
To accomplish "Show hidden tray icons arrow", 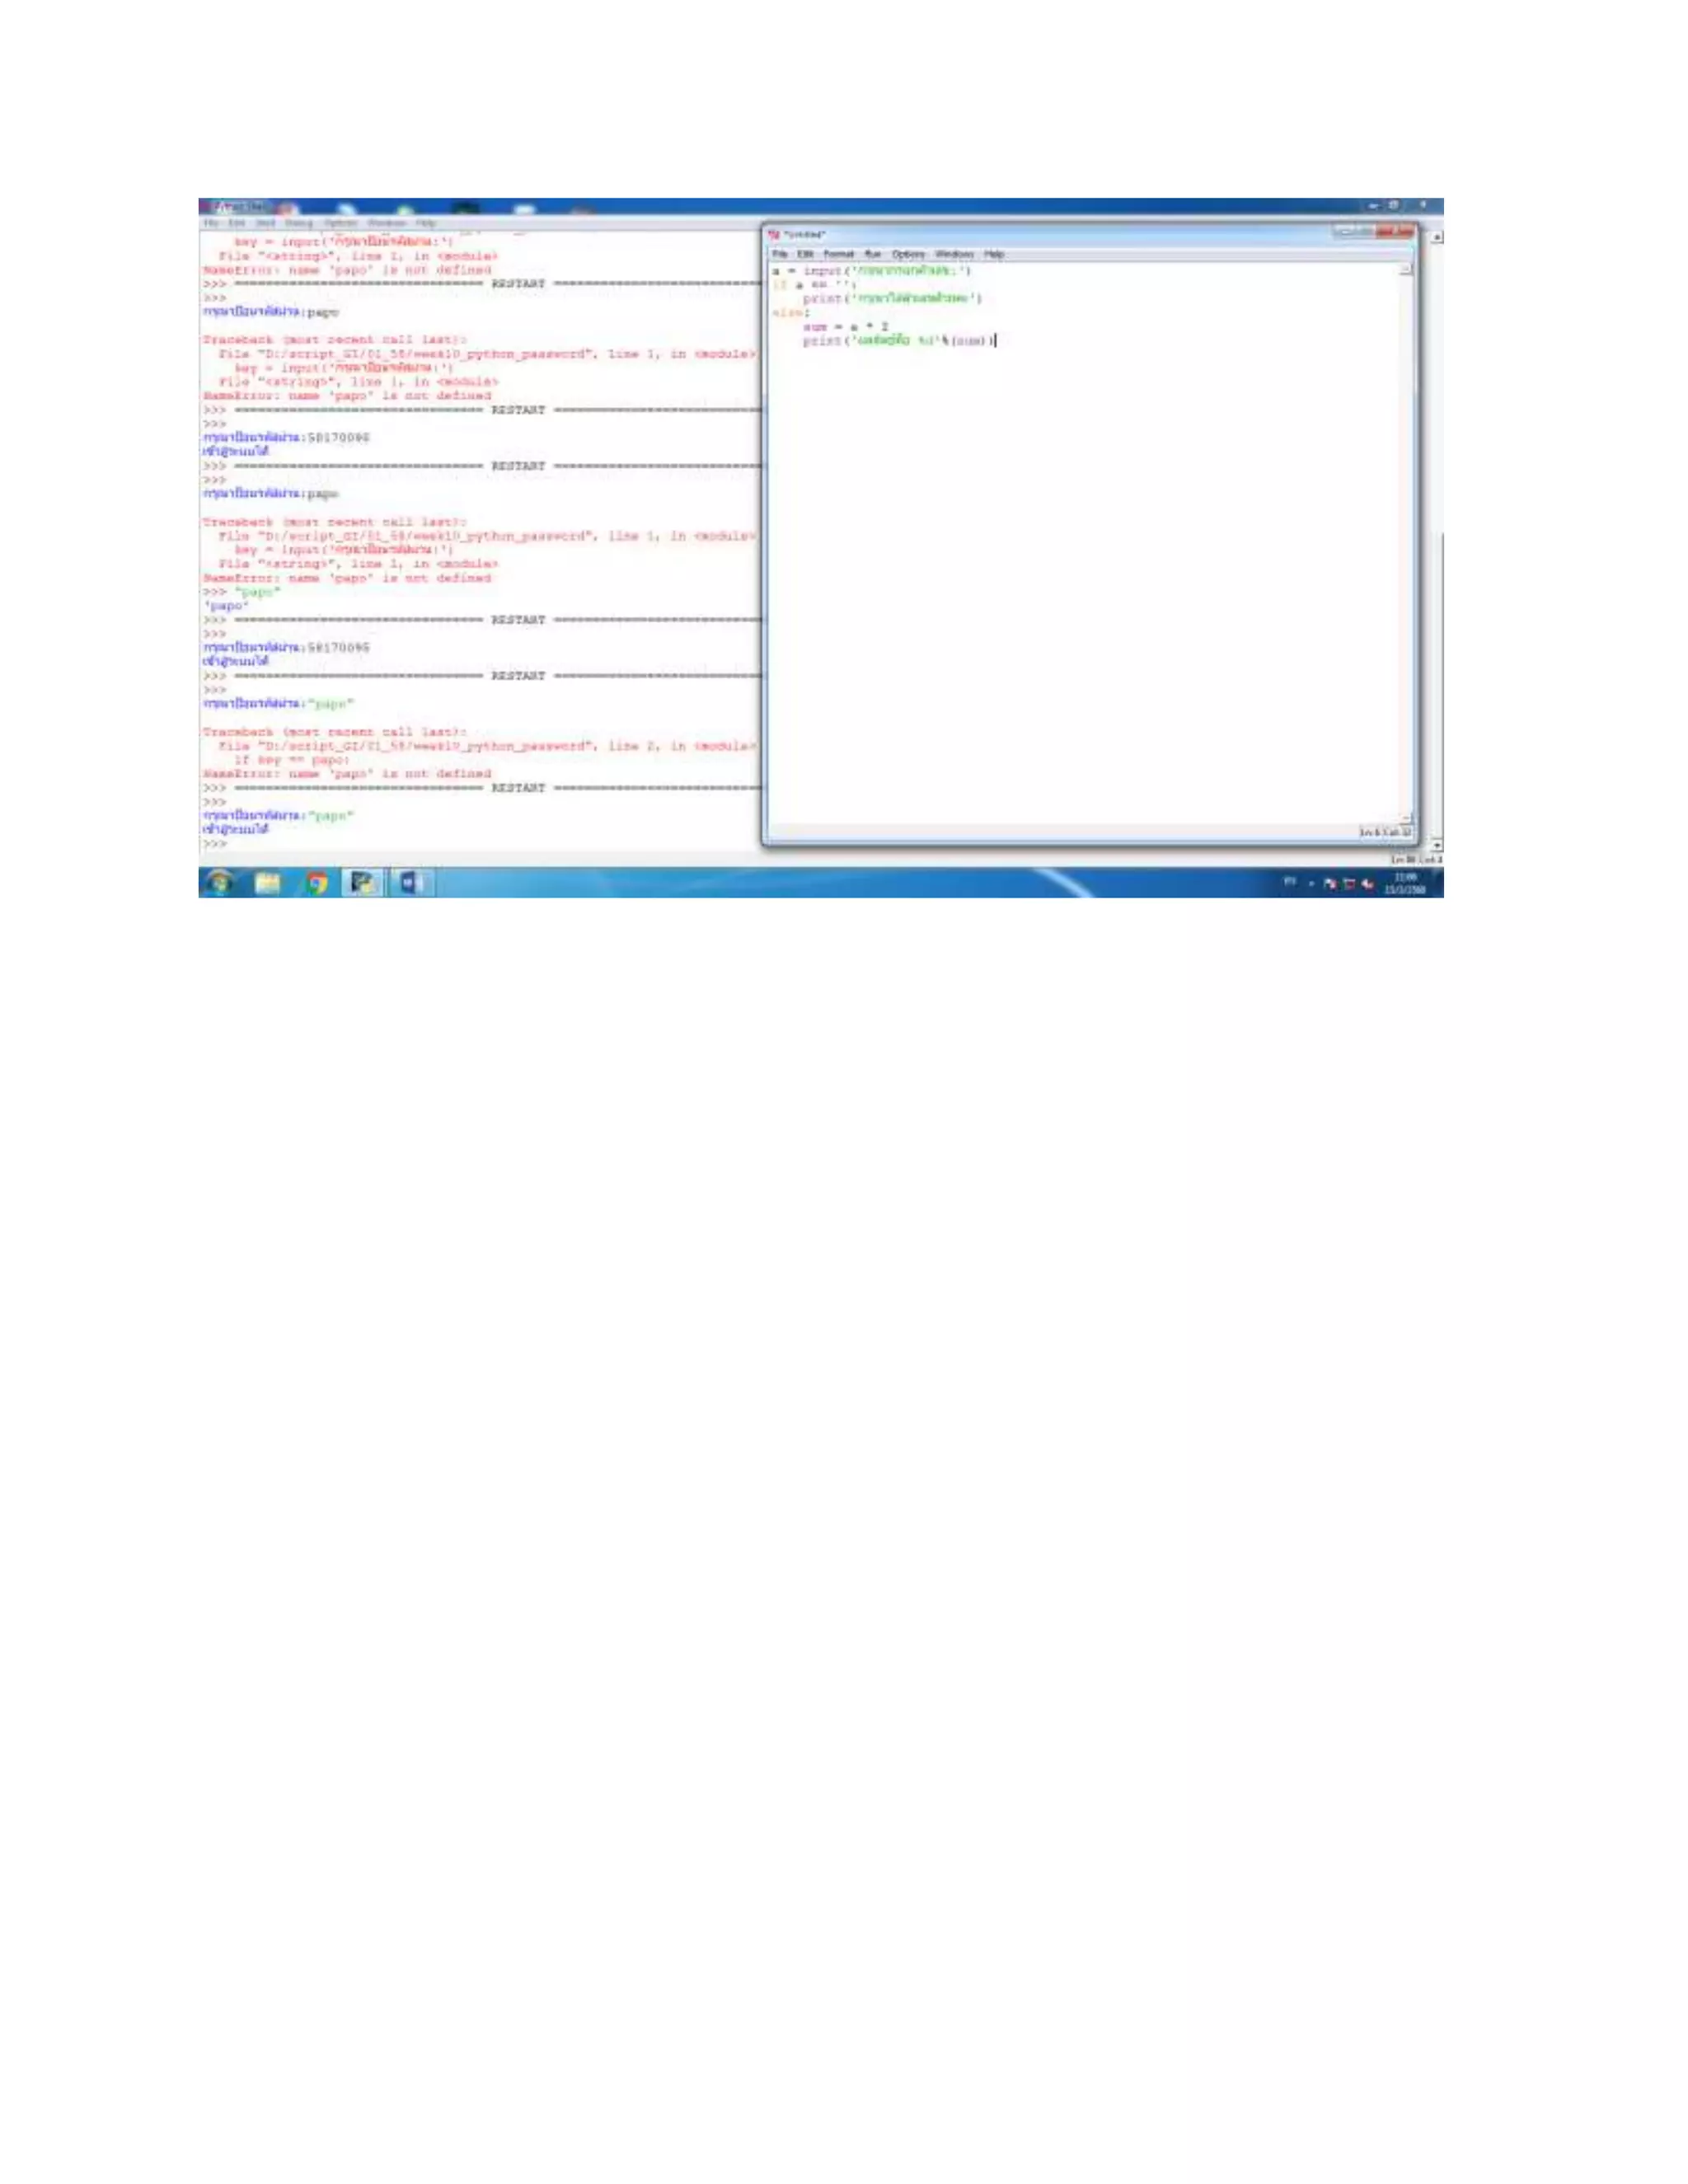I will [x=1311, y=884].
